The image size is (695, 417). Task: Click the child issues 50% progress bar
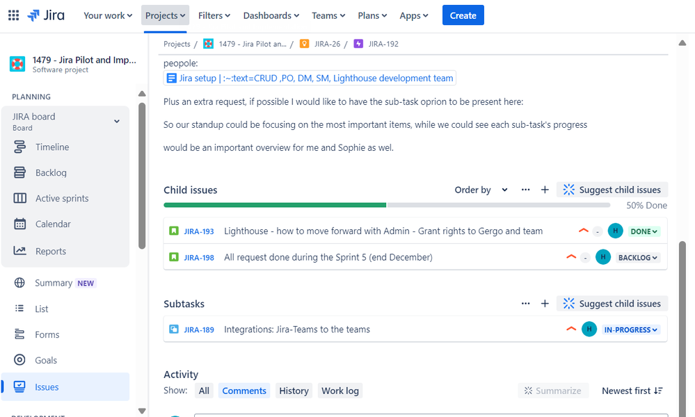tap(387, 205)
